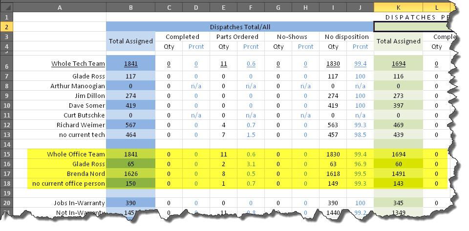Click the row 6 header
This screenshot has height=231, width=469.
point(8,64)
